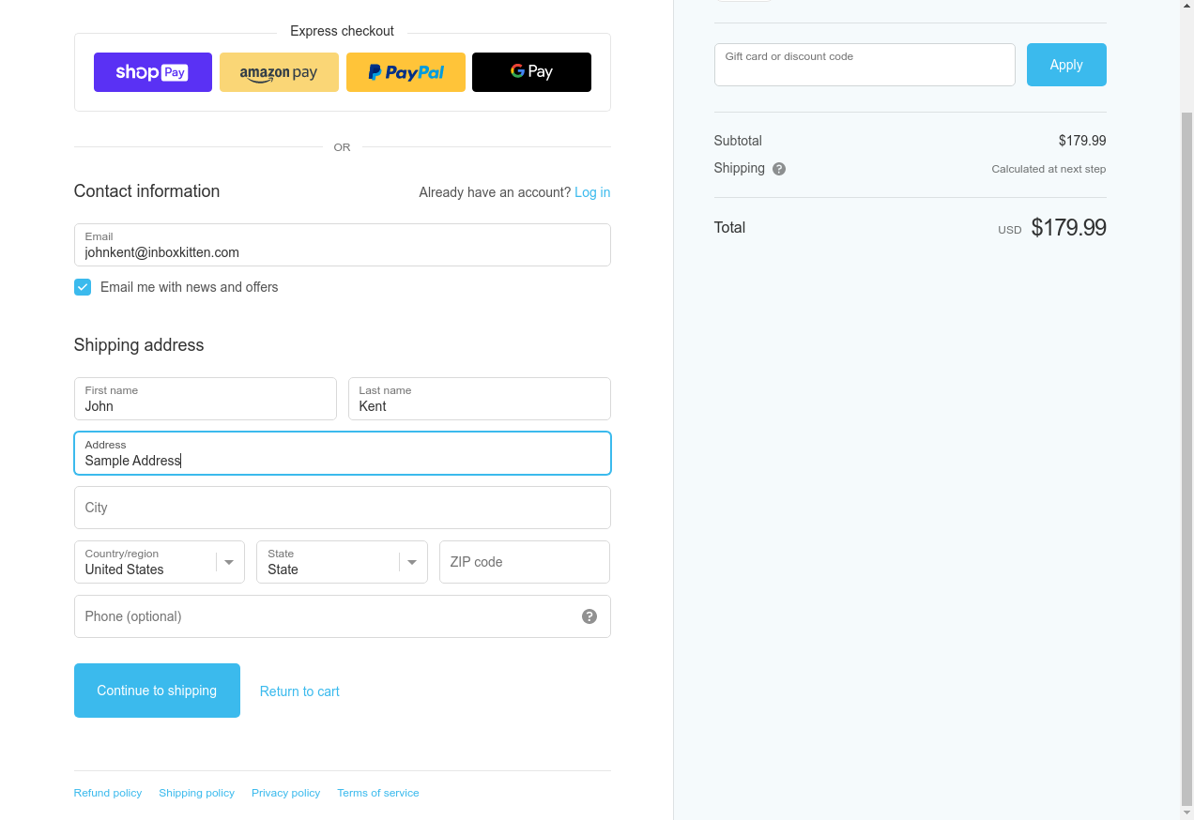Select PayPal express checkout option
Screen dimensions: 1194x820
tap(406, 72)
